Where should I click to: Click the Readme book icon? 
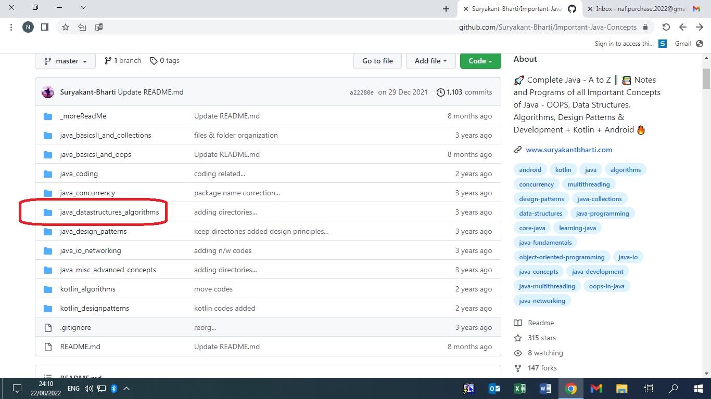coord(518,323)
